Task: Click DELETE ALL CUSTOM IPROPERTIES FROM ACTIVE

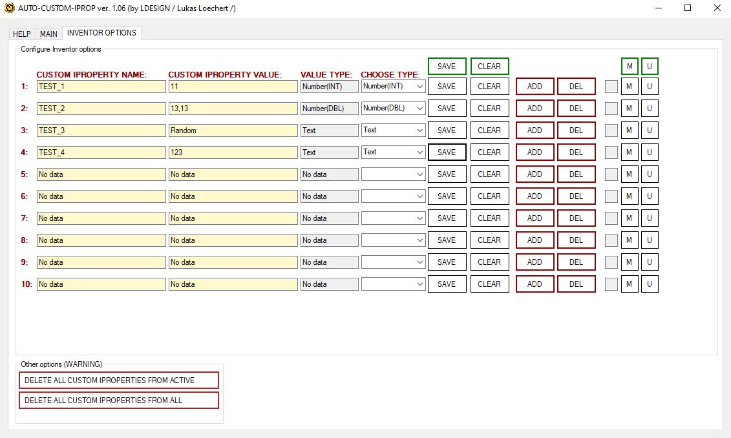Action: point(118,381)
